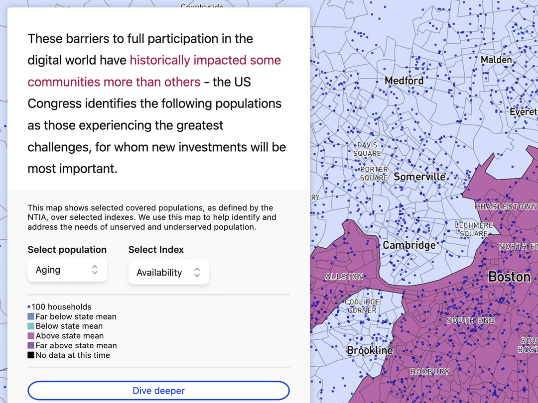Viewport: 538px width, 403px height.
Task: Toggle the 'No data at this time' legend entry
Action: click(x=72, y=355)
